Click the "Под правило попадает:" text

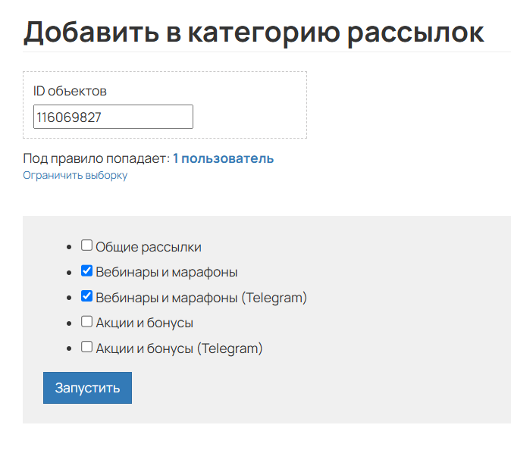coord(96,158)
